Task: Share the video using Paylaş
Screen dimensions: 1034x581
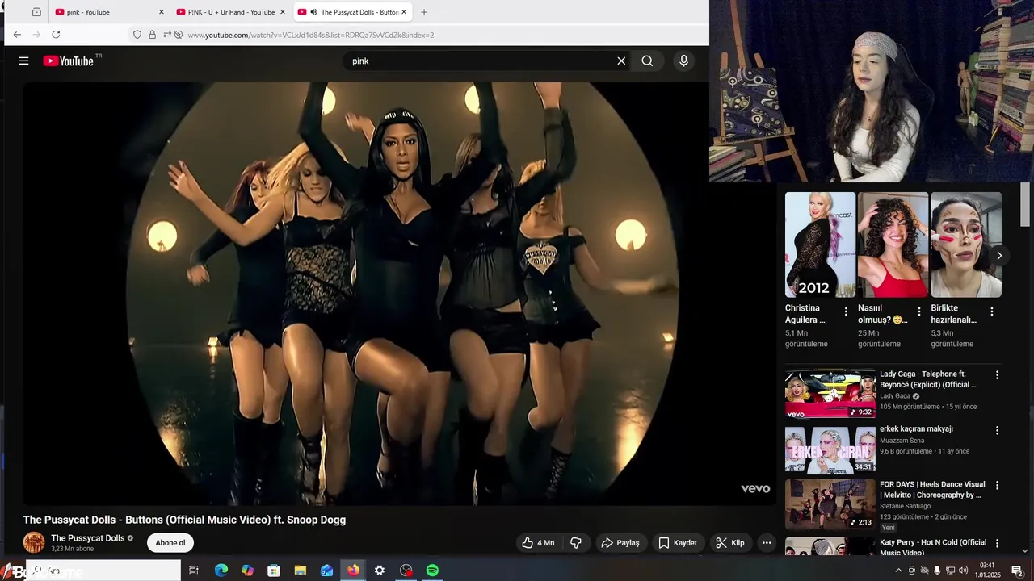Action: pyautogui.click(x=620, y=543)
